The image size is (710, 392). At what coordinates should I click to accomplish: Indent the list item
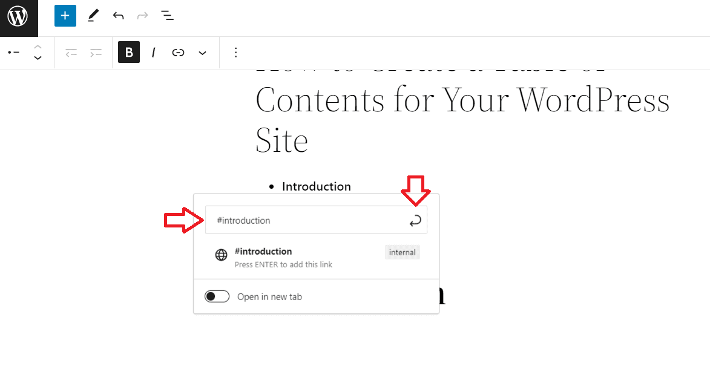point(96,53)
